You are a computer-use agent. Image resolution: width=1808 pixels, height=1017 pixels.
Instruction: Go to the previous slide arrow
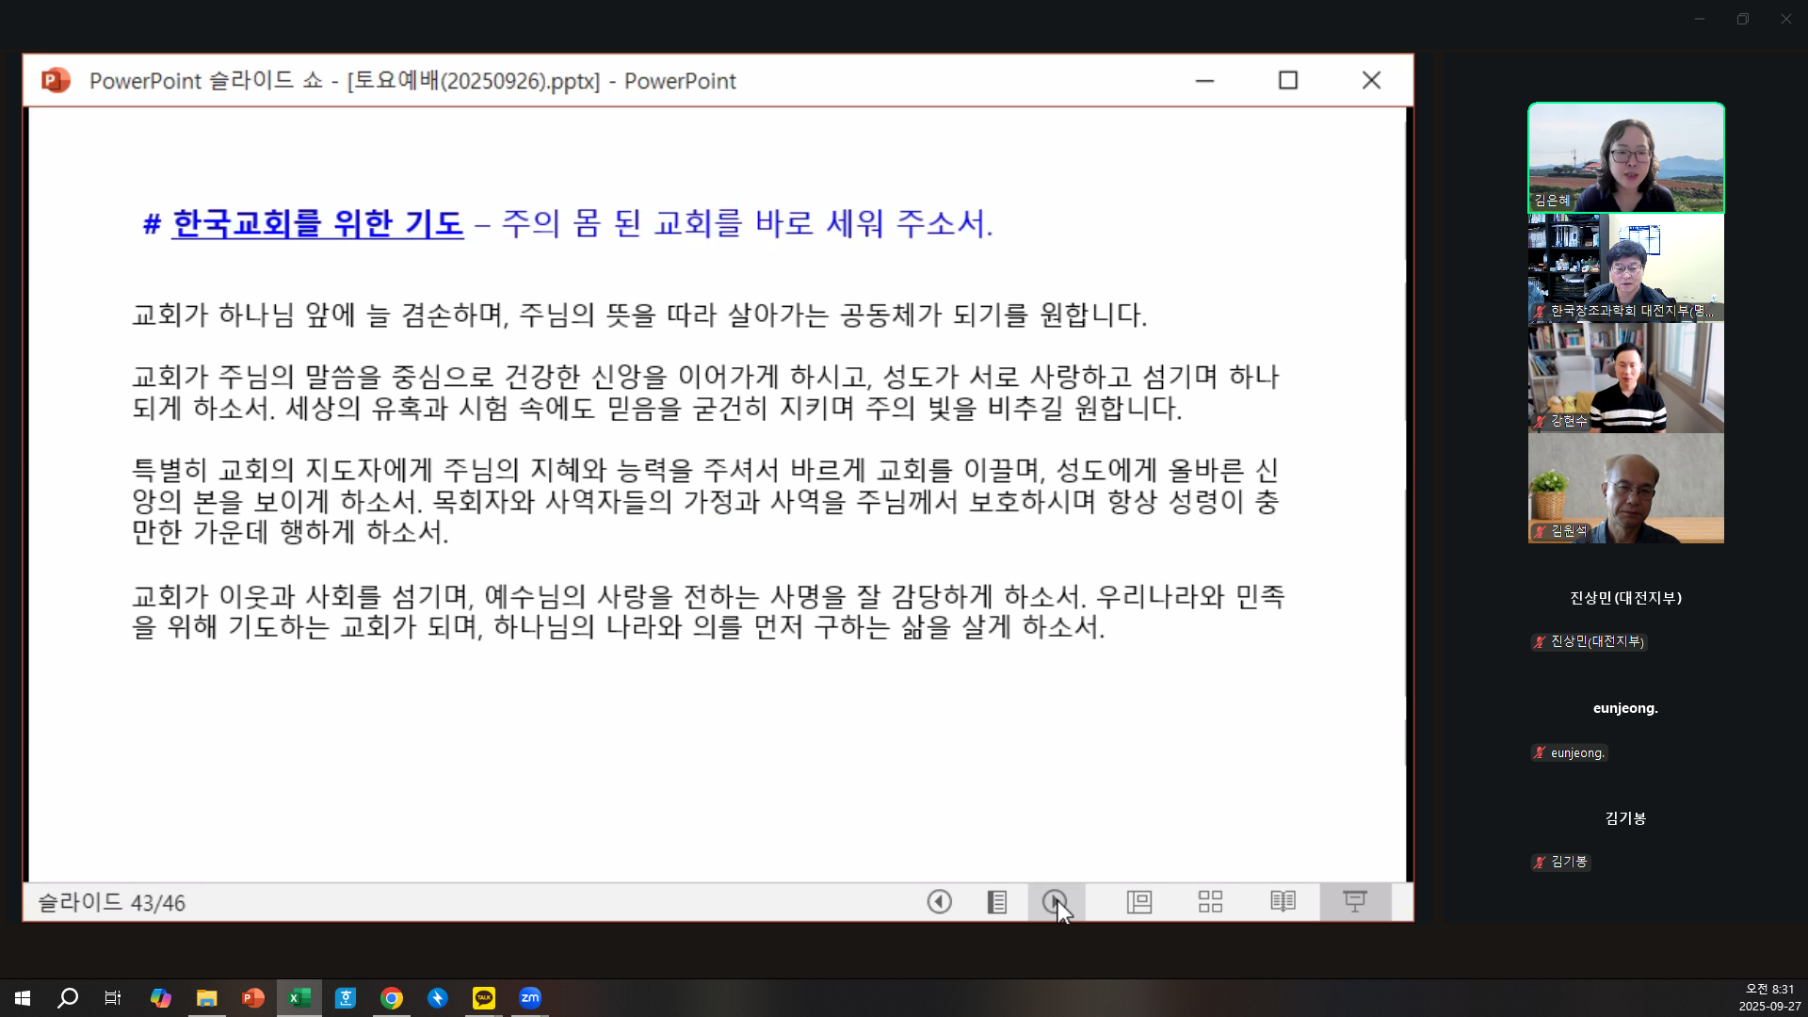939,902
